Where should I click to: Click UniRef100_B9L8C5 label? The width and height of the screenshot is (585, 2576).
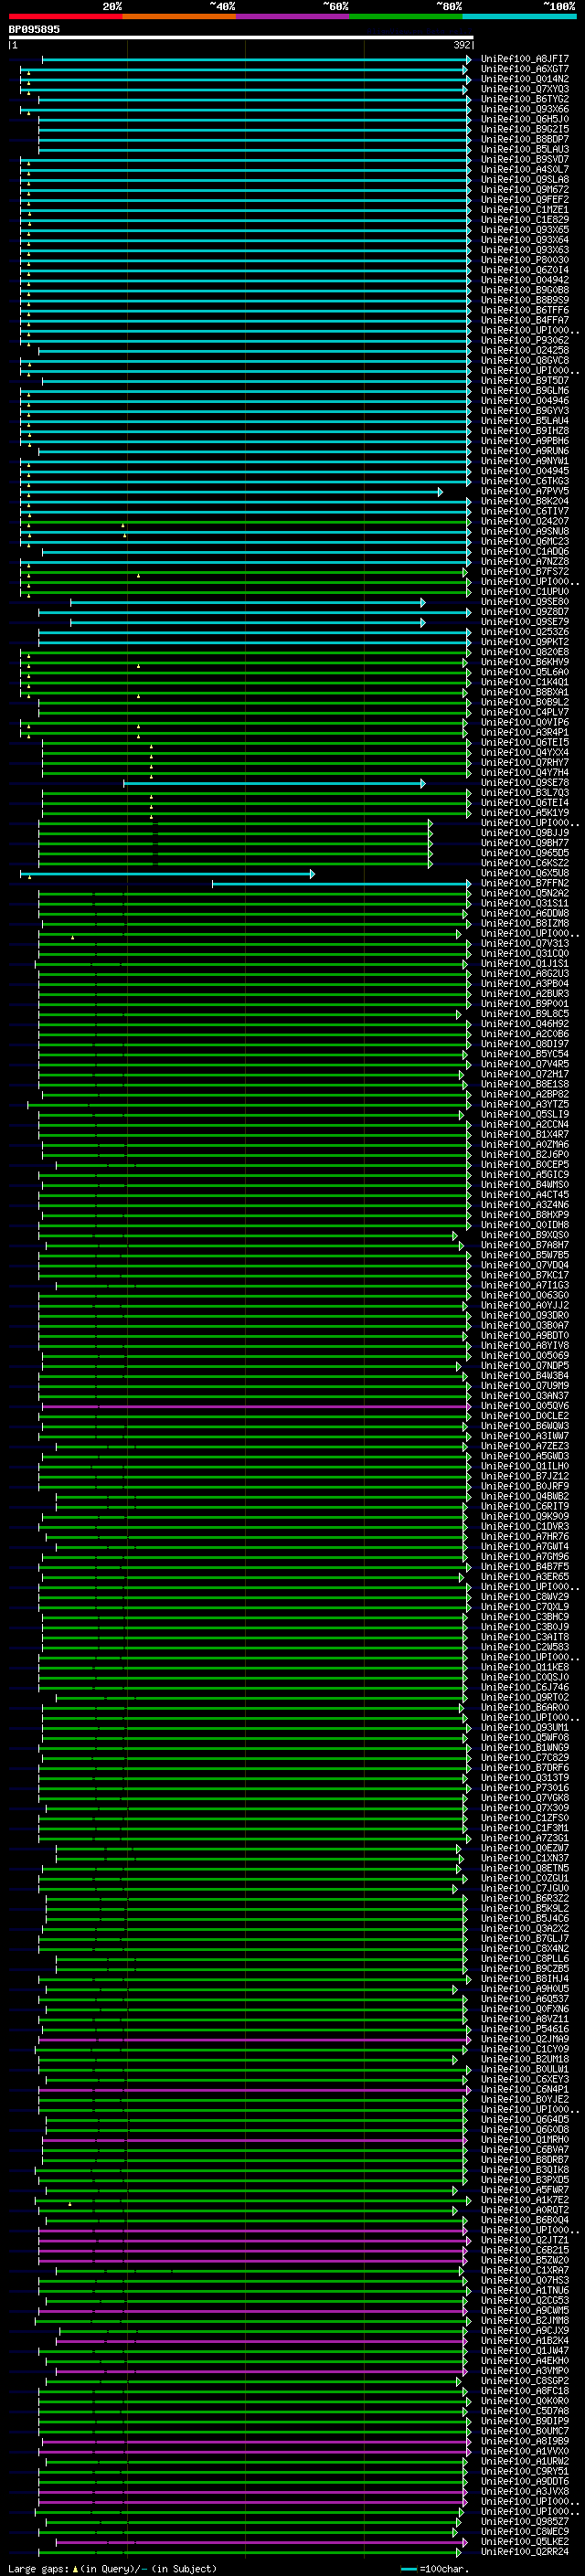tap(525, 1014)
